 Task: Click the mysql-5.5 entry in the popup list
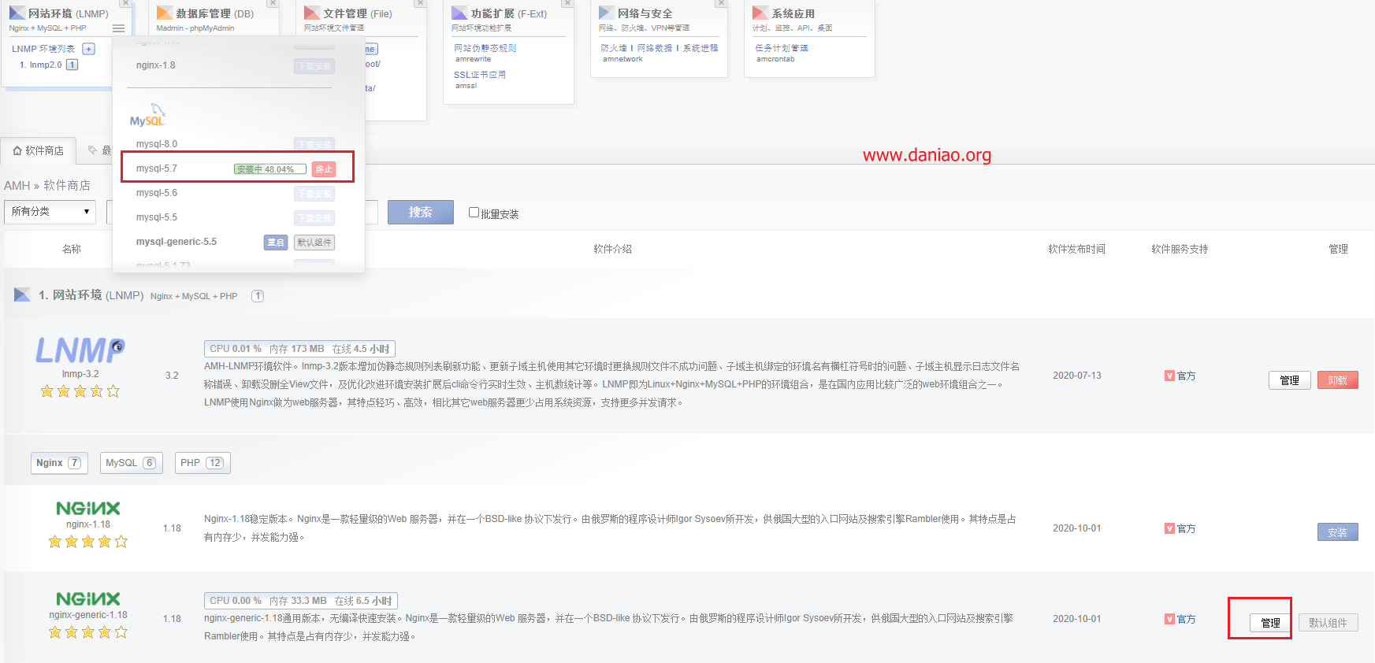point(157,217)
